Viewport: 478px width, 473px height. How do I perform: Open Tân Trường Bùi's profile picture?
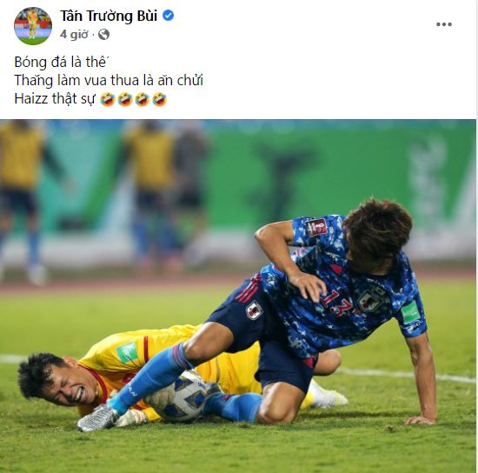click(33, 25)
